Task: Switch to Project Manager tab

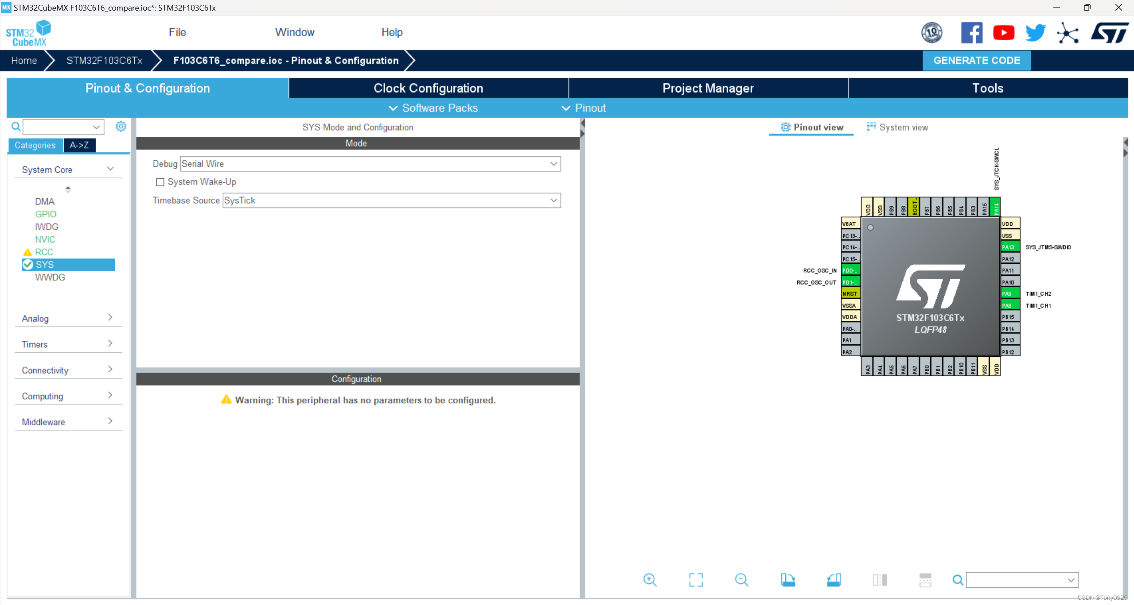Action: point(708,88)
